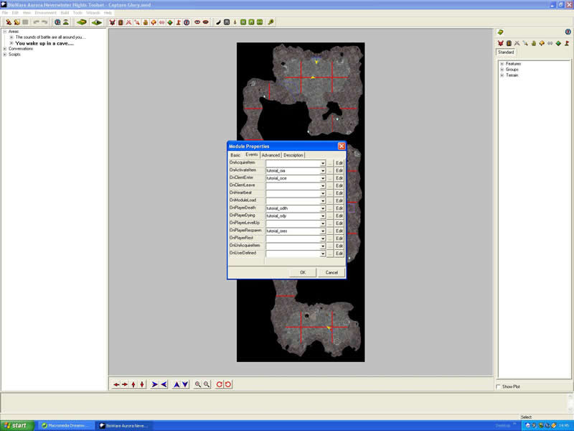Expand the Conversations tree node

coord(5,49)
